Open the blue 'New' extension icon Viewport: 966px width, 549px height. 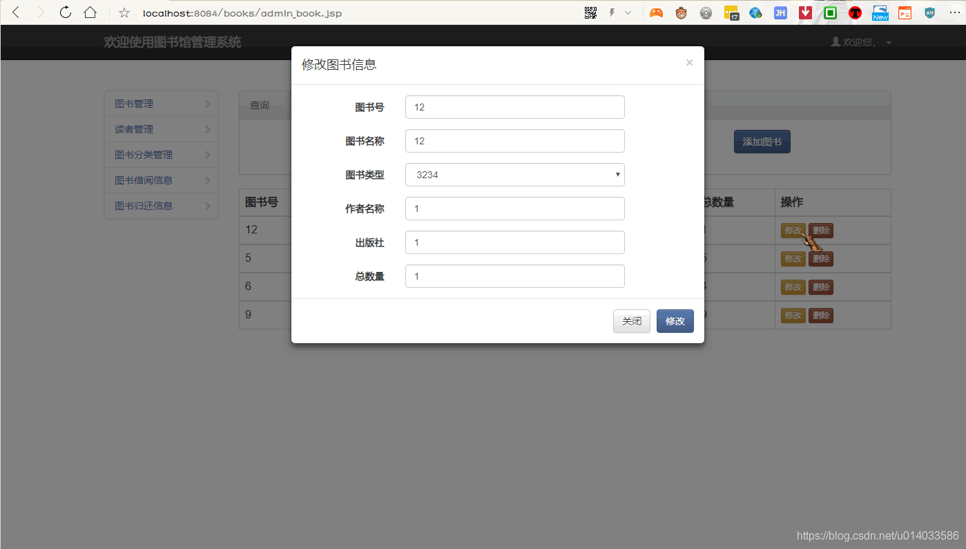coord(880,12)
